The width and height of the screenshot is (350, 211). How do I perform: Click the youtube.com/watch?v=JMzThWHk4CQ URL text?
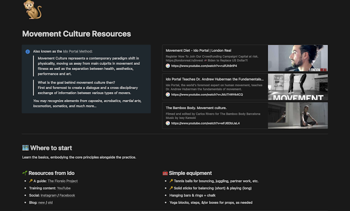pyautogui.click(x=207, y=94)
